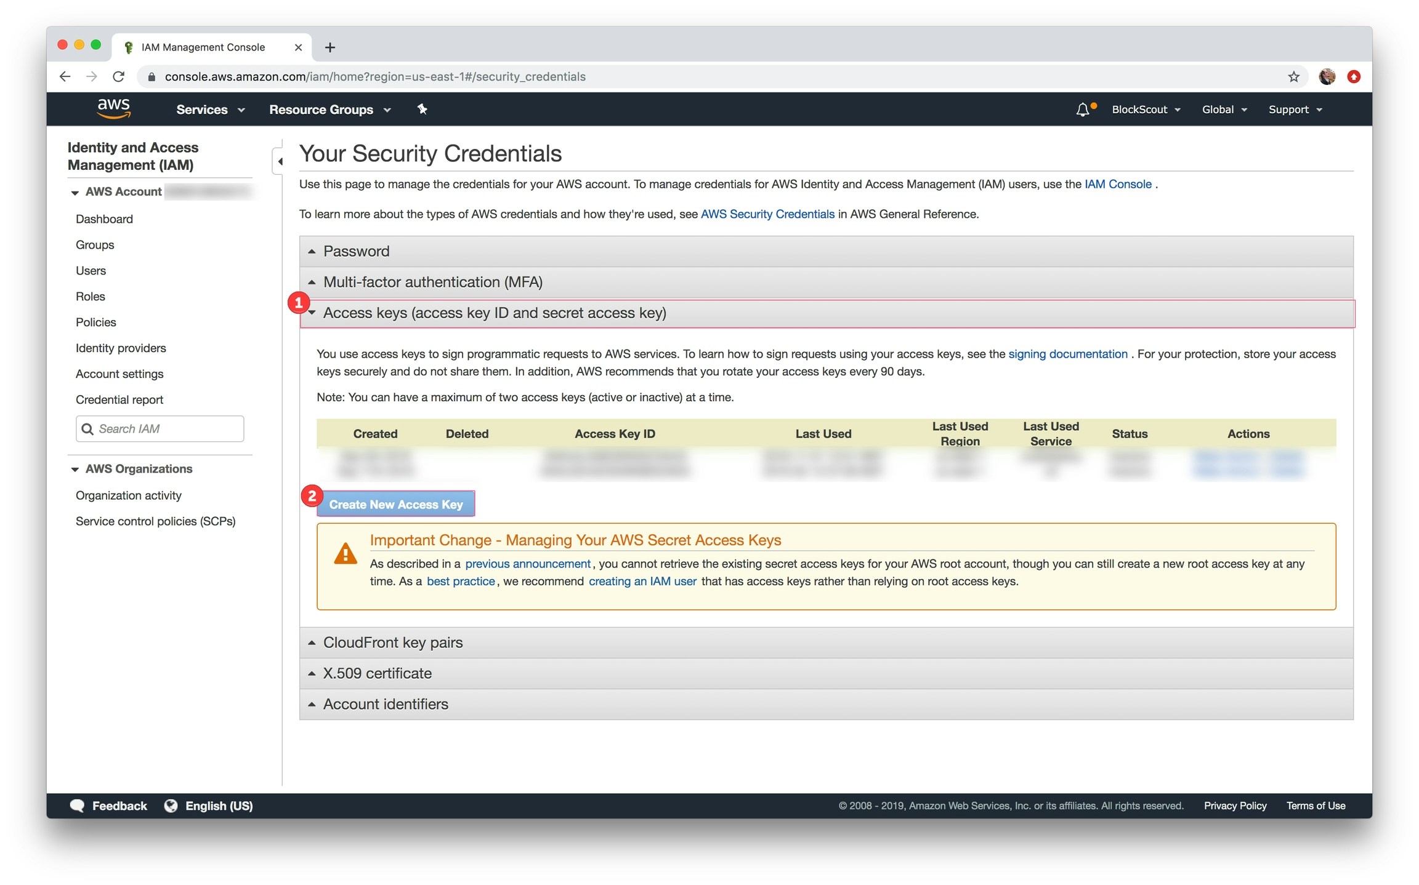
Task: Open the BlockScout account dropdown
Action: coord(1146,110)
